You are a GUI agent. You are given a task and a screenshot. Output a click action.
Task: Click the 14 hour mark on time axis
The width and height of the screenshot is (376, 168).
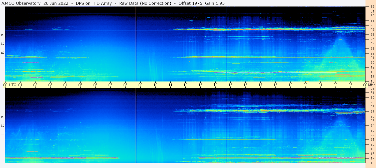click(x=215, y=84)
